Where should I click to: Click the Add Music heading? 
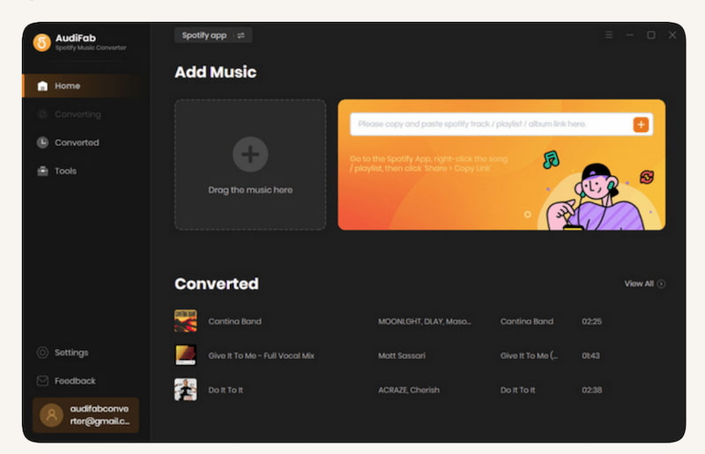pos(215,72)
